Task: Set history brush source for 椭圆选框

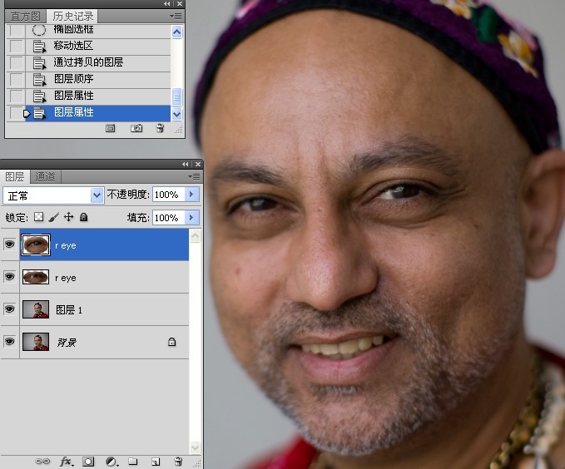Action: (x=16, y=30)
